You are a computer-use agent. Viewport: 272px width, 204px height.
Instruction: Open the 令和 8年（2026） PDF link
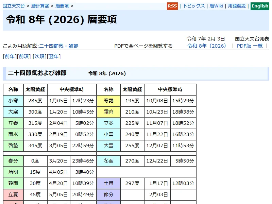pyautogui.click(x=207, y=46)
